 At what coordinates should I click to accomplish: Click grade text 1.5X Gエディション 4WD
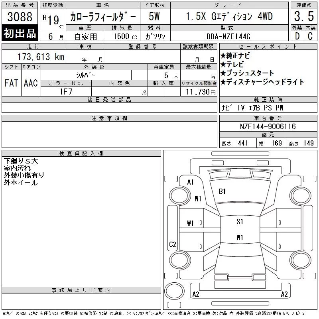[229, 16]
